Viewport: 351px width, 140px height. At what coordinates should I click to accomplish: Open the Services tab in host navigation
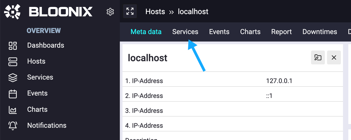pyautogui.click(x=185, y=32)
